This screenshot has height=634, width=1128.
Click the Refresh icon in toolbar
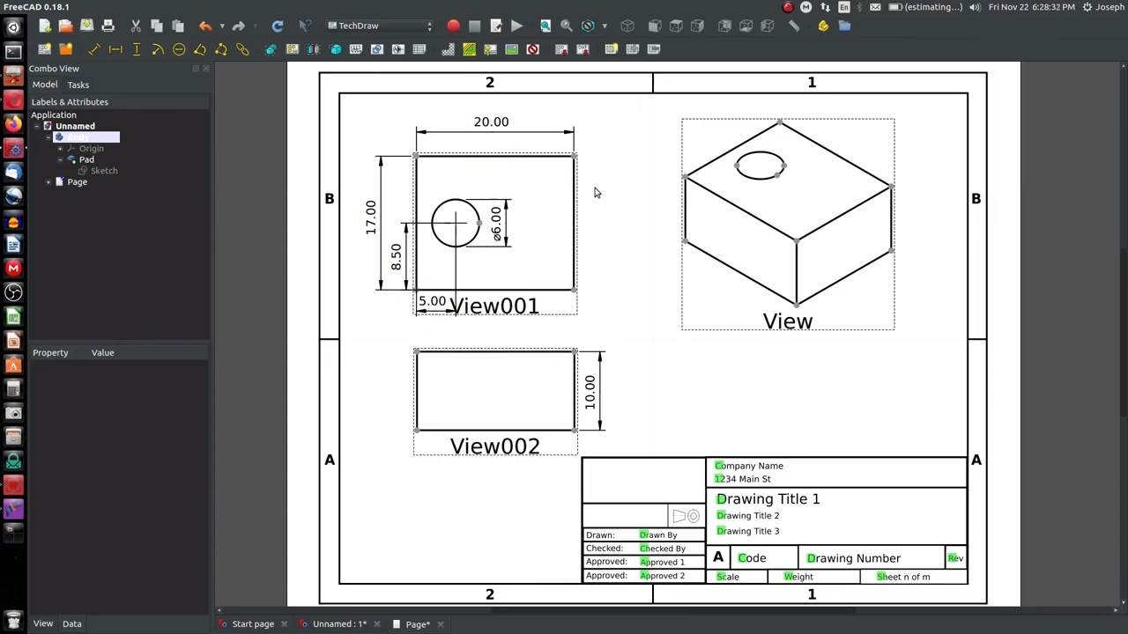[x=277, y=26]
